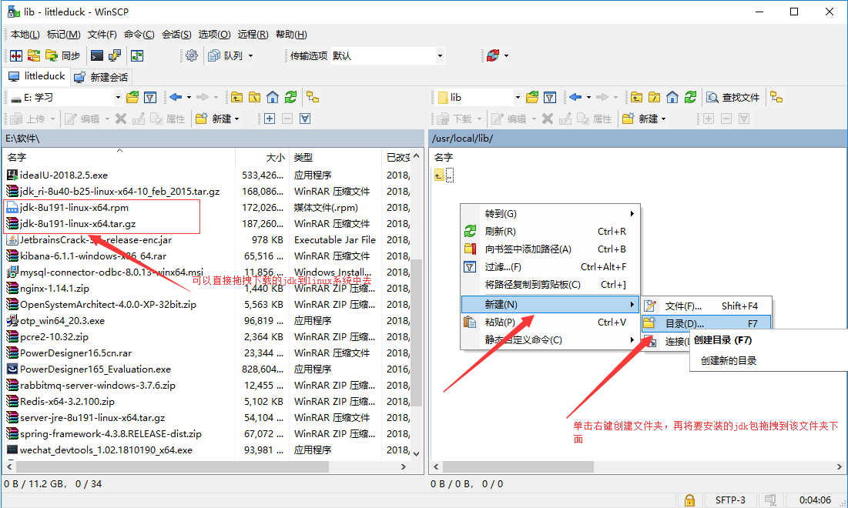The width and height of the screenshot is (848, 508).
Task: Expand the local panel back history arrow
Action: click(x=189, y=97)
